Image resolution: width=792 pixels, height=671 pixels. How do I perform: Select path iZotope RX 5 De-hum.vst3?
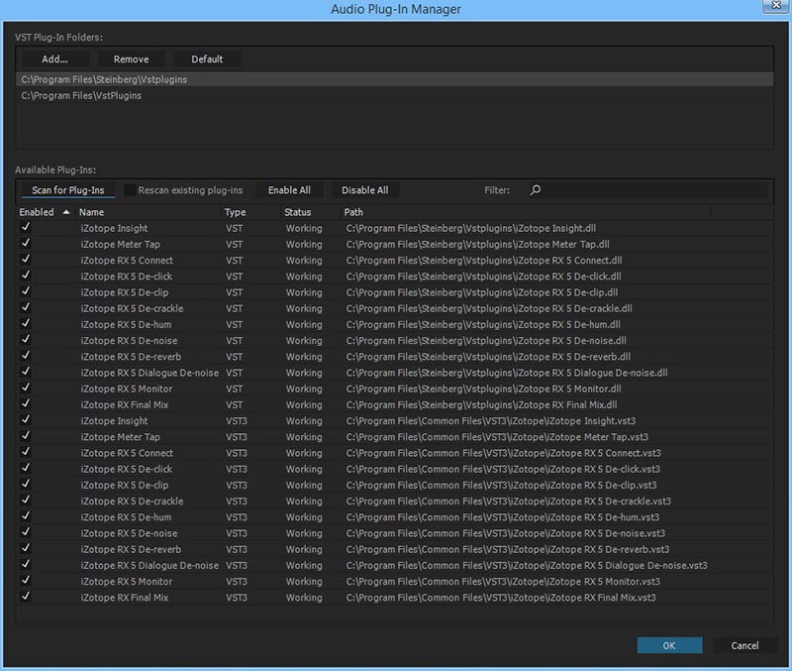tap(503, 517)
